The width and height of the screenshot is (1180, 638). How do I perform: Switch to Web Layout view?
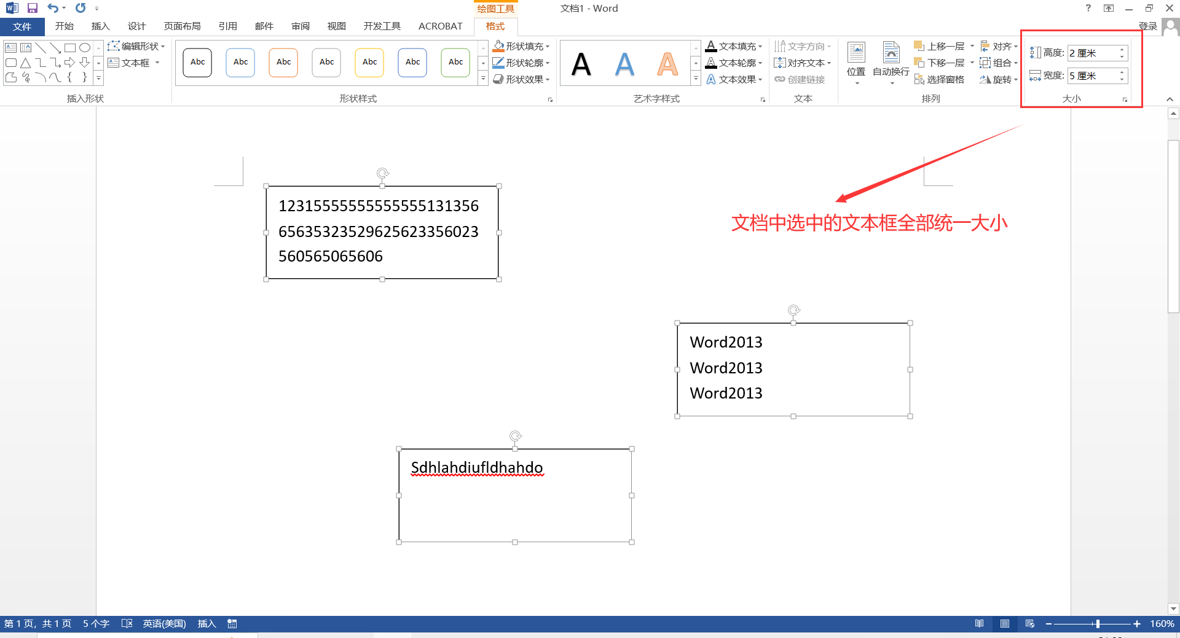point(1030,623)
